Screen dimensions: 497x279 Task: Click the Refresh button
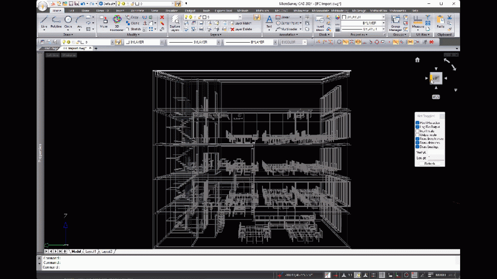point(430,164)
